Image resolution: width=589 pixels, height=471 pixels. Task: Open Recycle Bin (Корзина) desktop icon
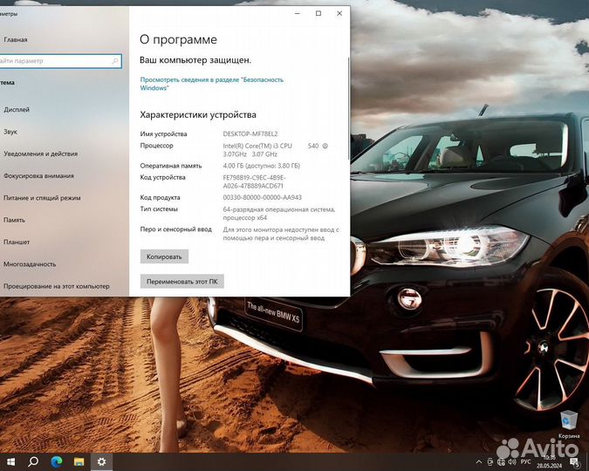click(x=569, y=425)
